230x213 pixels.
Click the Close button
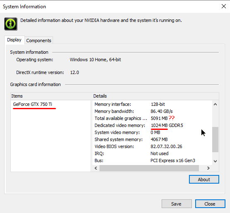tap(210, 203)
